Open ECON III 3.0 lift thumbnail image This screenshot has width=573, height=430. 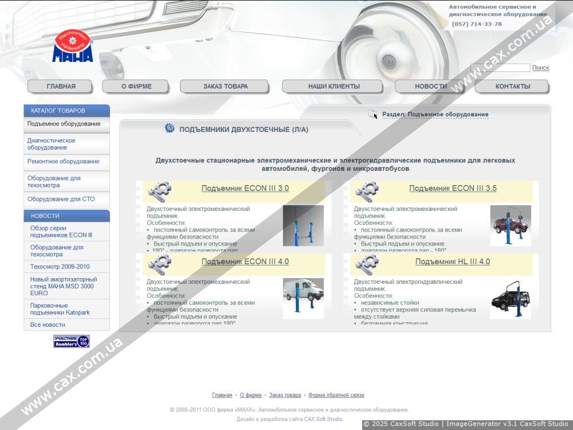(303, 226)
